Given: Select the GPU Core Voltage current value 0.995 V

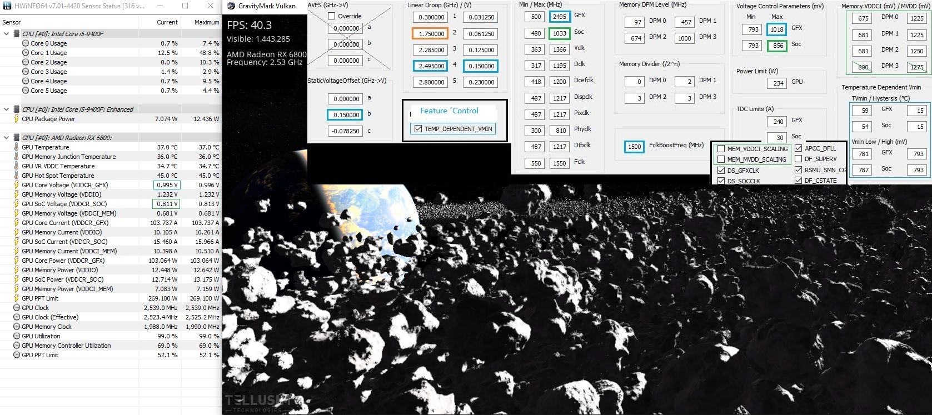Looking at the screenshot, I should 167,185.
